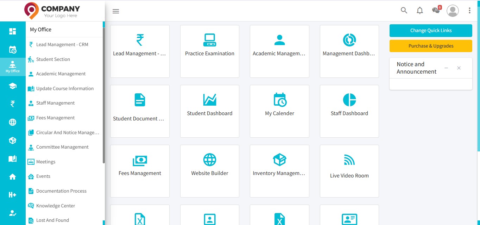This screenshot has width=480, height=225.
Task: Minimize the Notice and Announcement panel
Action: [x=446, y=68]
